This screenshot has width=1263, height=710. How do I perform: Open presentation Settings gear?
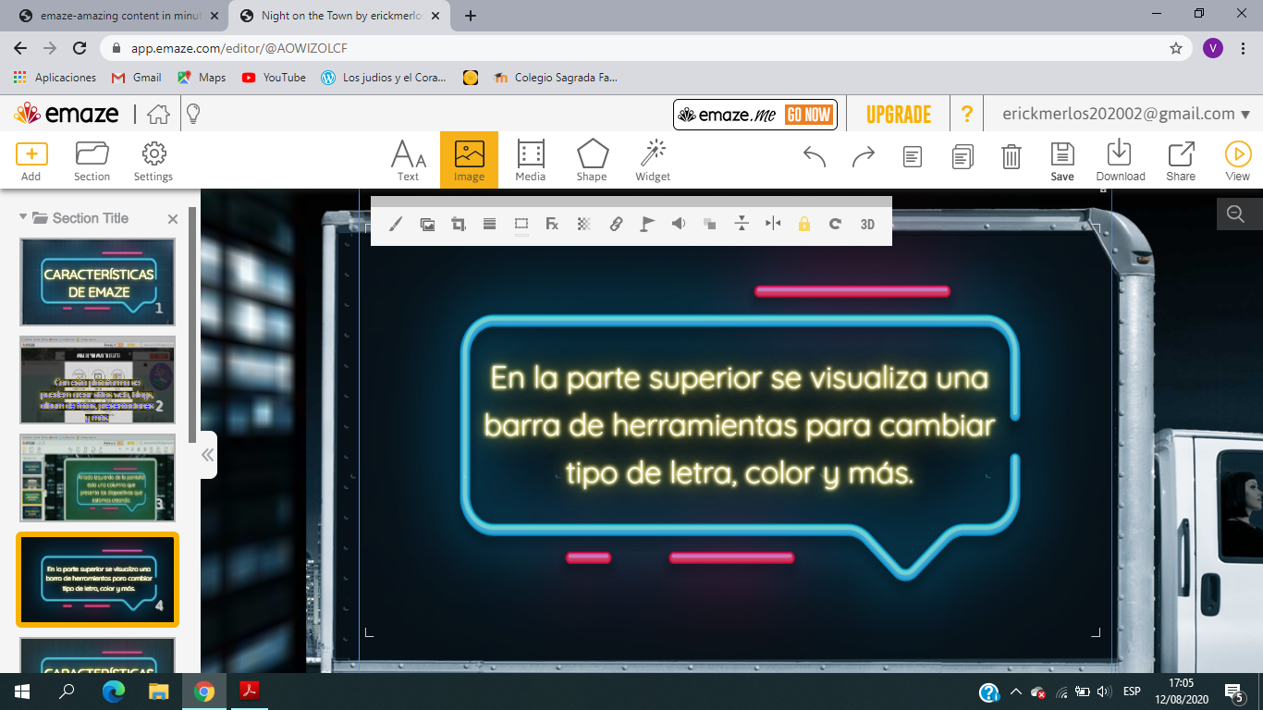point(153,160)
